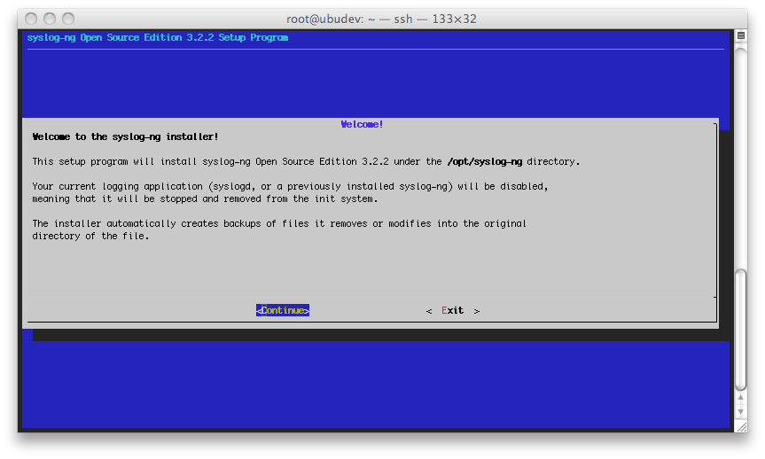This screenshot has height=459, width=765.
Task: Select the Continue button in installer
Action: (283, 310)
